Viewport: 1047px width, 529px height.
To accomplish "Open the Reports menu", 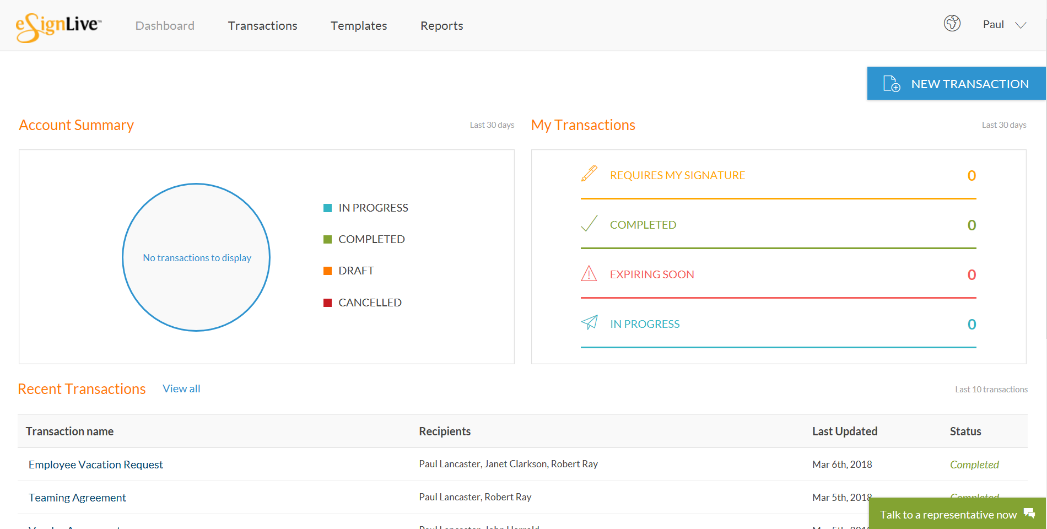I will [x=441, y=25].
